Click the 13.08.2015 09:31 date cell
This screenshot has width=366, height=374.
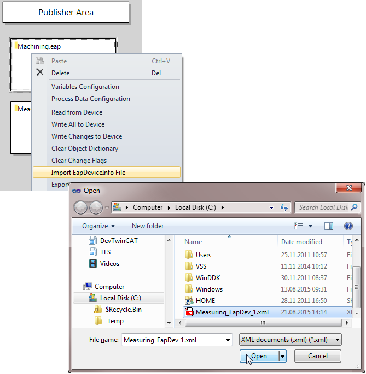click(304, 289)
